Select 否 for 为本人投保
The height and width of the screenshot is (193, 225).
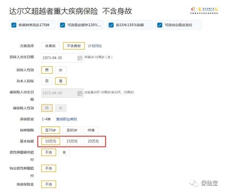point(47,81)
